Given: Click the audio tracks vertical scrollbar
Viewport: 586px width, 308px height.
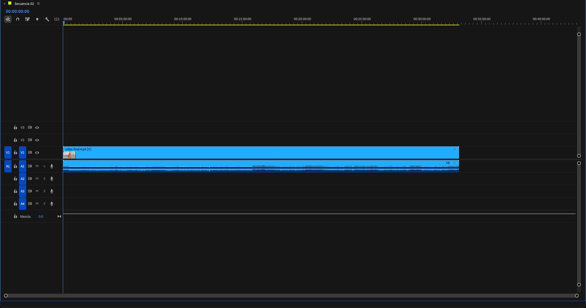Looking at the screenshot, I should [x=579, y=224].
